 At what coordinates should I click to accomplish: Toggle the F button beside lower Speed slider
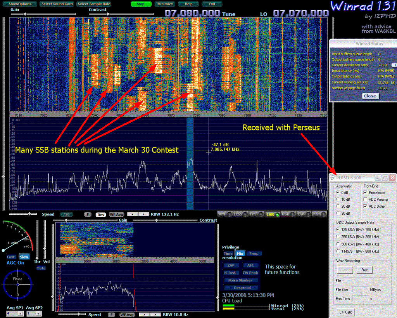point(111,315)
